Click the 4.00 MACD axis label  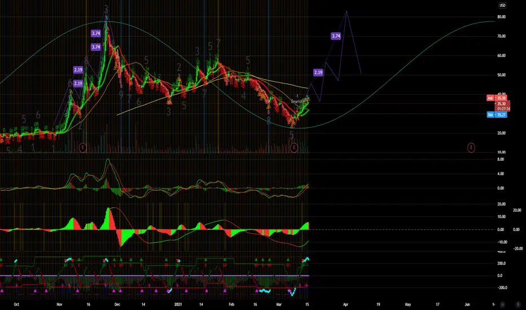[x=501, y=174]
